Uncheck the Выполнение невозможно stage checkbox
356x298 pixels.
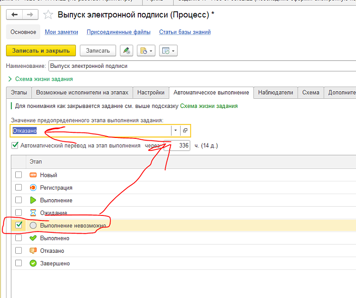pos(18,226)
